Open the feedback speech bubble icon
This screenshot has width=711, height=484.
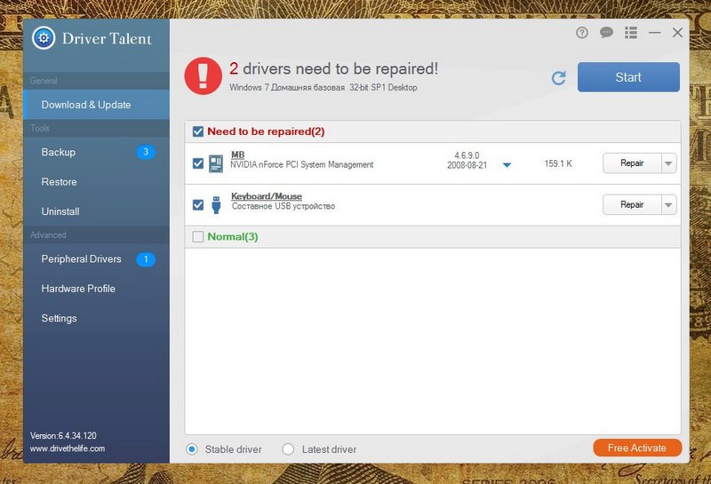click(606, 33)
